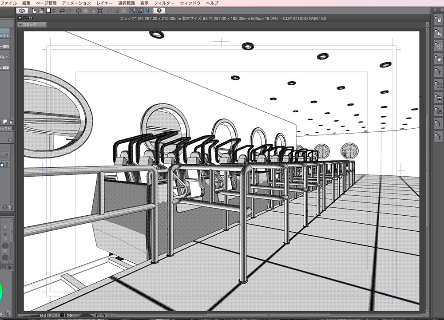Viewport: 444px width, 320px height.
Task: Open the burst-lines material folder icon
Action: click(438, 85)
